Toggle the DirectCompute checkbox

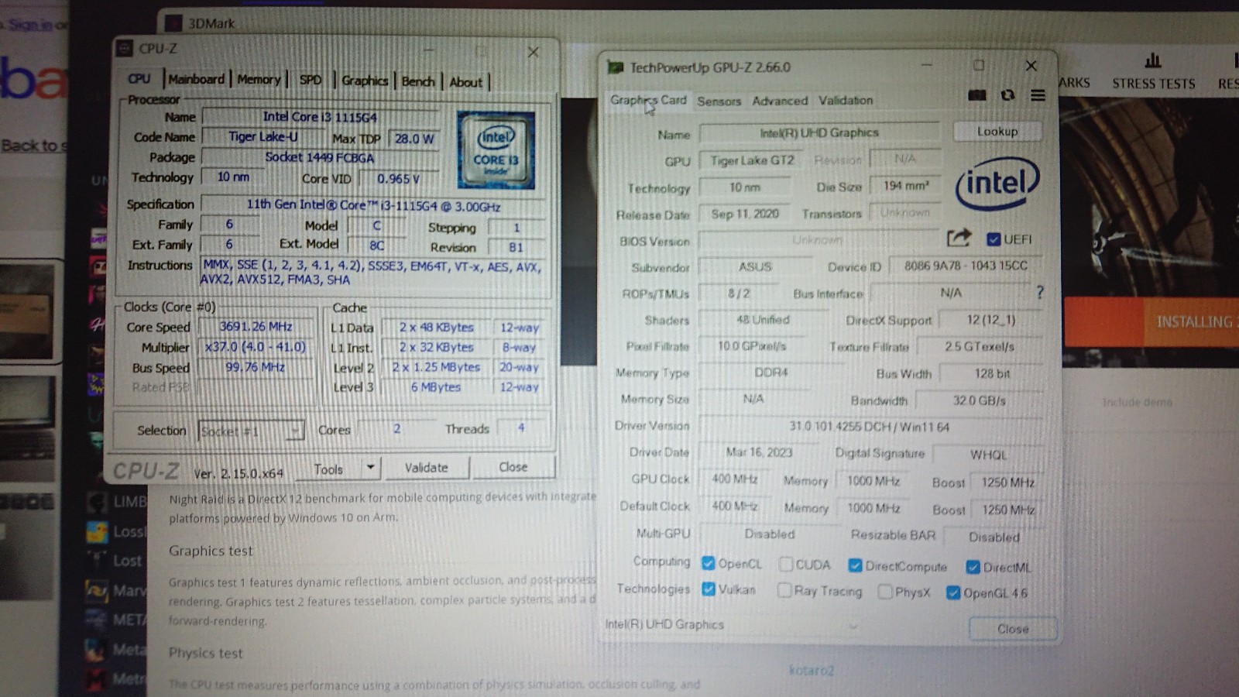tap(855, 565)
